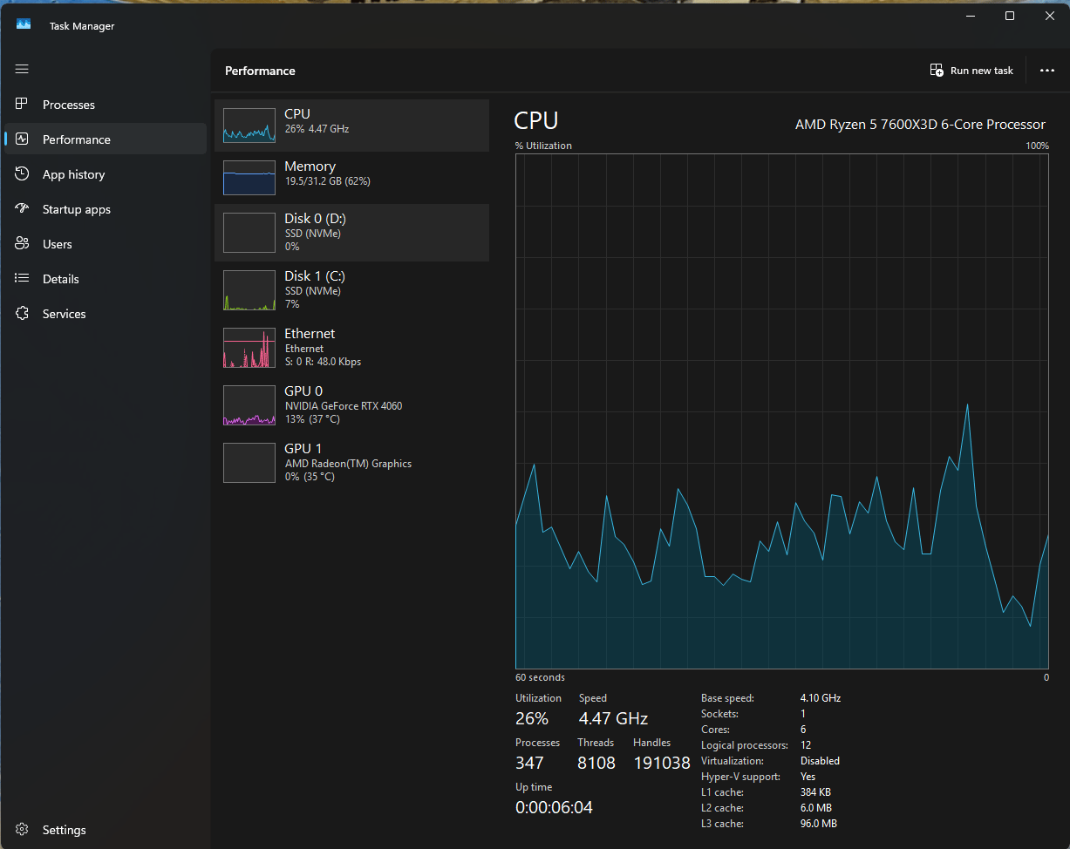Click the 191038 handles count

(662, 764)
